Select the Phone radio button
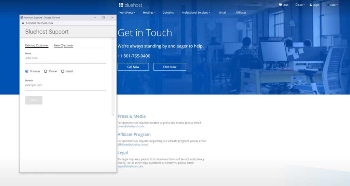 tap(45, 71)
